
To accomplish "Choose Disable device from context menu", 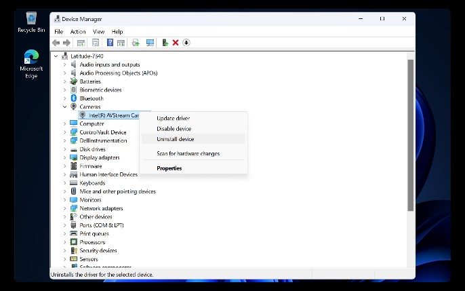I will (193, 129).
